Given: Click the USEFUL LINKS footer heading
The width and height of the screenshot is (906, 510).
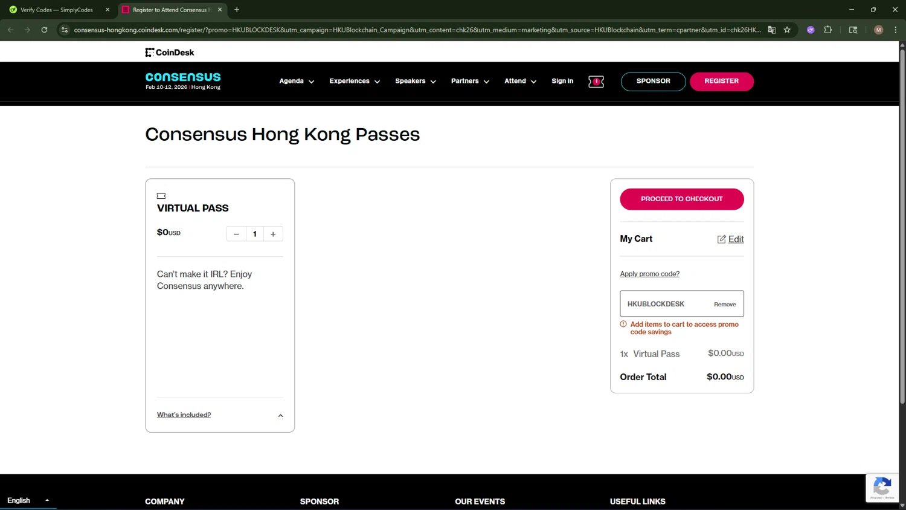Looking at the screenshot, I should click(x=637, y=502).
